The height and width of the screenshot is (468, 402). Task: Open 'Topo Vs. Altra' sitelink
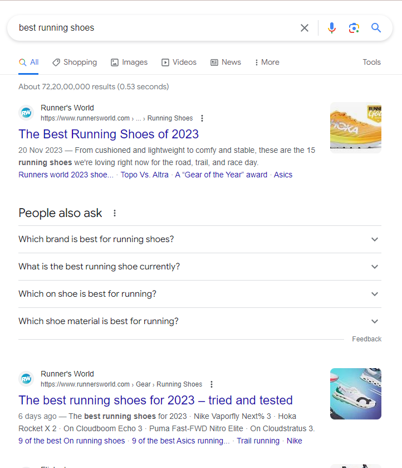[144, 175]
